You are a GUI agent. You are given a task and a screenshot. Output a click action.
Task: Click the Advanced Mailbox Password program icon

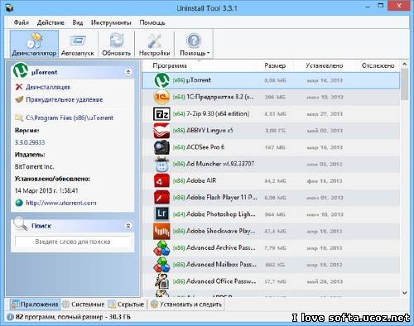[161, 265]
